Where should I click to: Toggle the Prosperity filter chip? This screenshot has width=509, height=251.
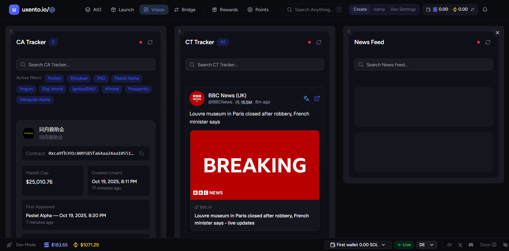click(x=138, y=89)
